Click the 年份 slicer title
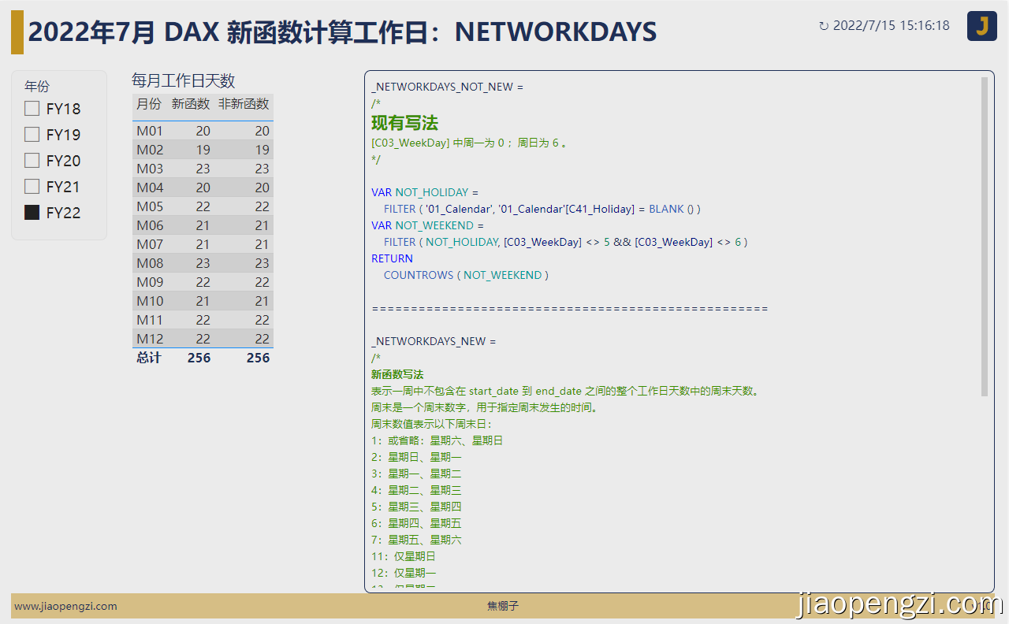 [x=37, y=87]
